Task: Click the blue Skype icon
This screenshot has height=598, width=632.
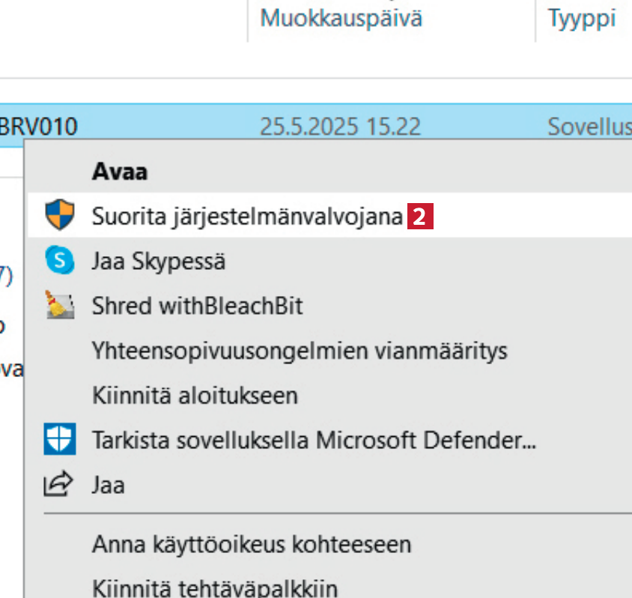Action: click(x=60, y=261)
